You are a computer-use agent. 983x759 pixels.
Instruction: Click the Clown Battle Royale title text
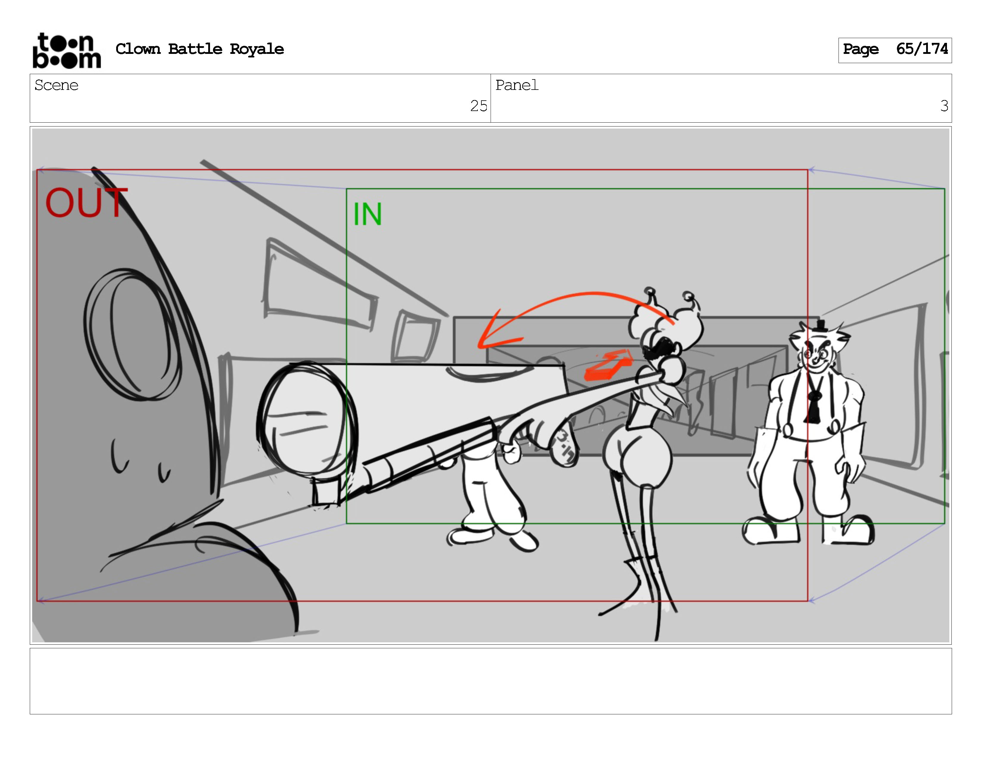coord(199,49)
